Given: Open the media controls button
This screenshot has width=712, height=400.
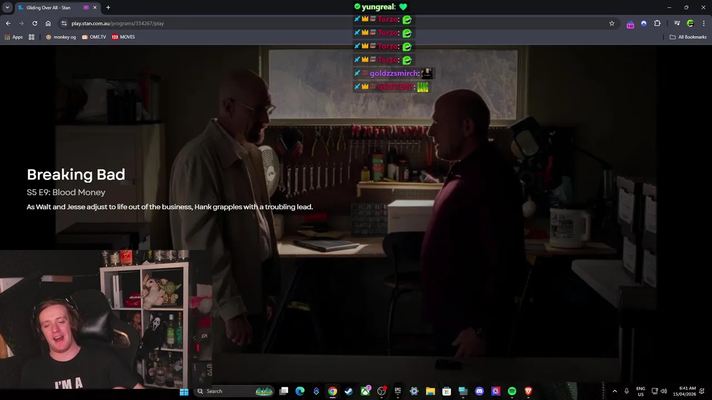Looking at the screenshot, I should pos(677,23).
